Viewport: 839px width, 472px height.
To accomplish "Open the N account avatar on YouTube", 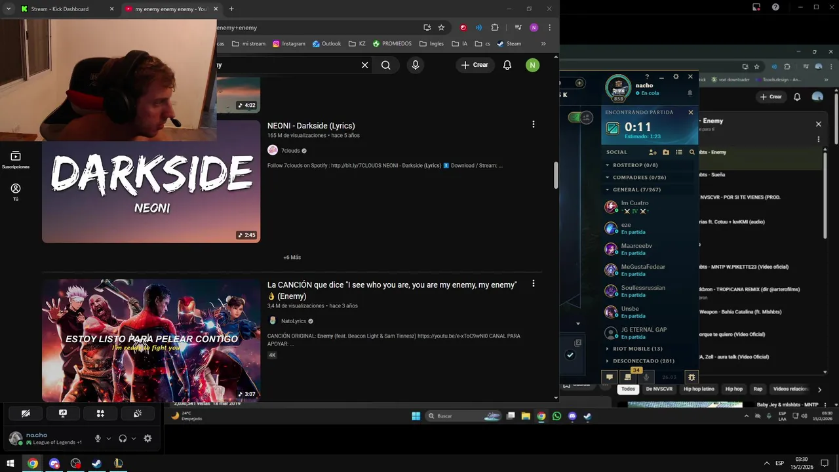I will tap(533, 65).
